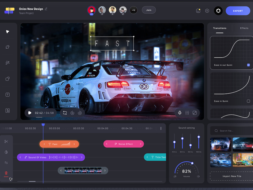Select the text box tool in sidebar
253x190 pixels.
7,95
